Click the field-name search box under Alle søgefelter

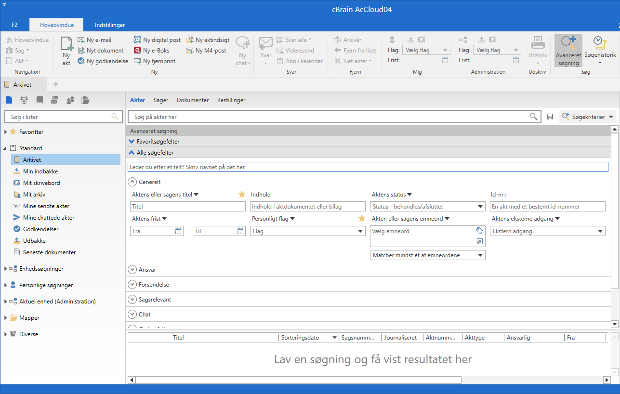(x=368, y=167)
